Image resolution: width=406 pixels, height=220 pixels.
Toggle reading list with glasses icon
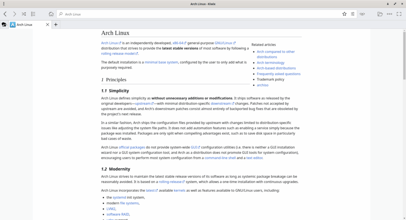362,14
